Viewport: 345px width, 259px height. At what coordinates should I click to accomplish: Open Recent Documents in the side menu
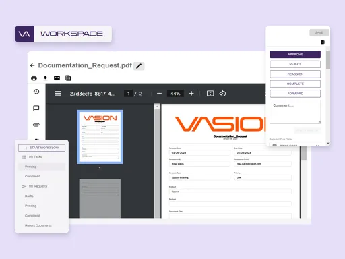tap(38, 225)
